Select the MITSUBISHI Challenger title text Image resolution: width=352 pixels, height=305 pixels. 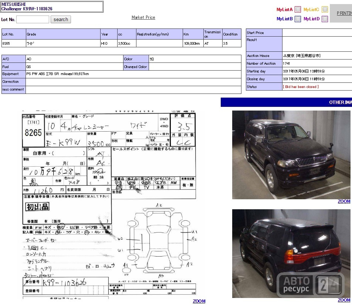[x=27, y=7]
